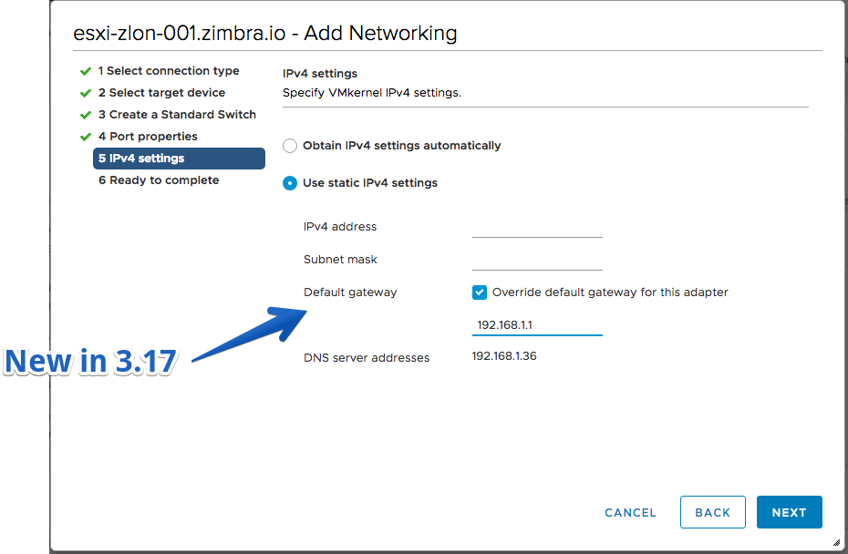Open step 4 Port properties
This screenshot has width=848, height=554.
coord(148,137)
